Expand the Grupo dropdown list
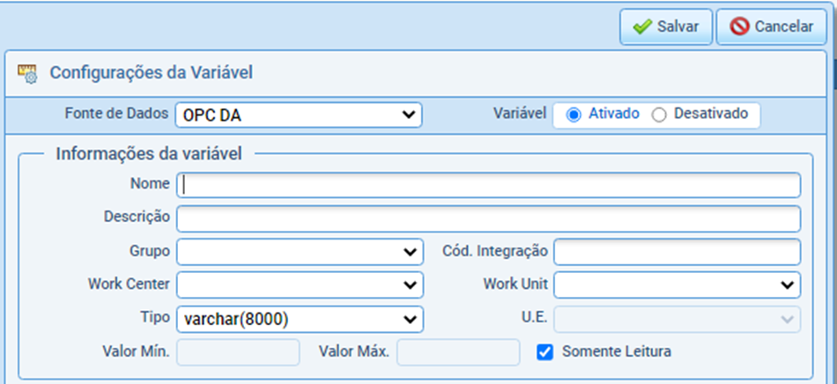 pyautogui.click(x=300, y=252)
